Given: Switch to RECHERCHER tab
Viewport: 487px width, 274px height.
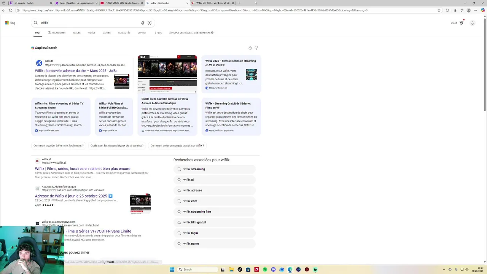Looking at the screenshot, I should (57, 33).
